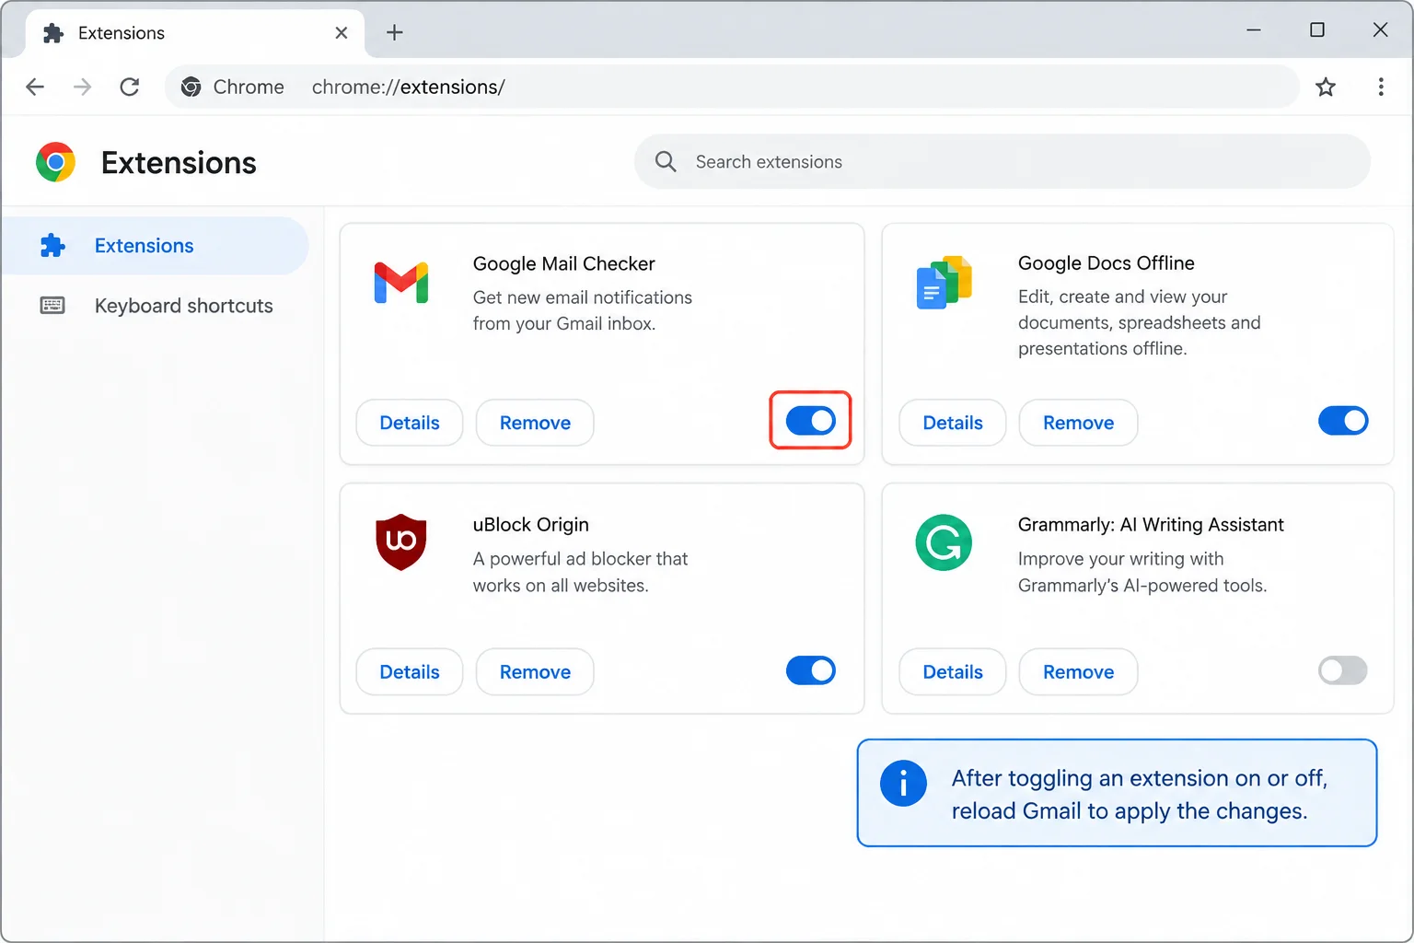This screenshot has height=943, width=1414.
Task: Open Chrome's three-dot menu
Action: pyautogui.click(x=1381, y=87)
